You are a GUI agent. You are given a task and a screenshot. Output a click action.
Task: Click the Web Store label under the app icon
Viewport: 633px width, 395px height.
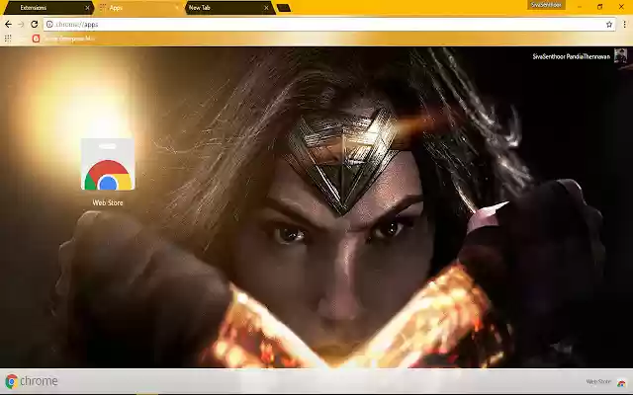point(108,202)
